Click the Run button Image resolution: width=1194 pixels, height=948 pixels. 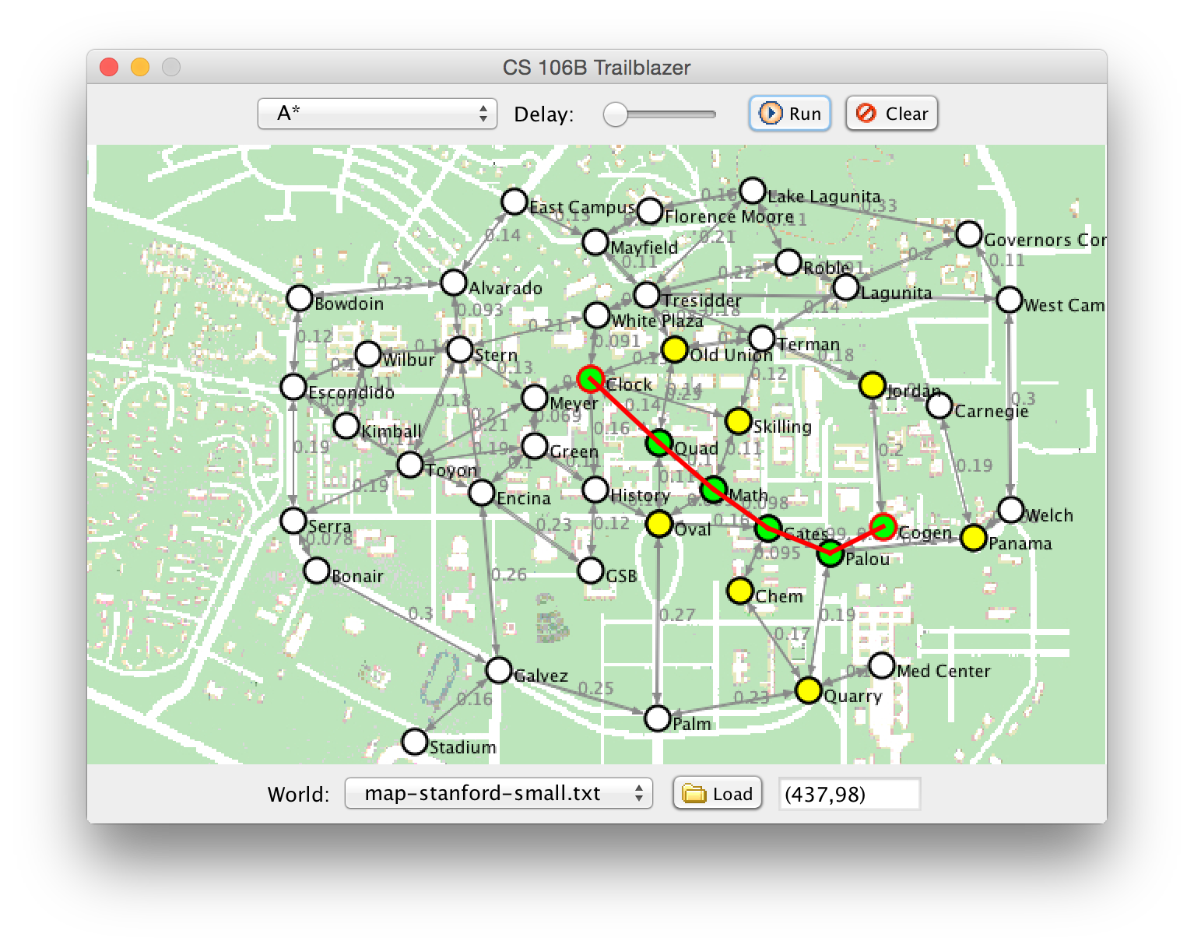[x=789, y=114]
